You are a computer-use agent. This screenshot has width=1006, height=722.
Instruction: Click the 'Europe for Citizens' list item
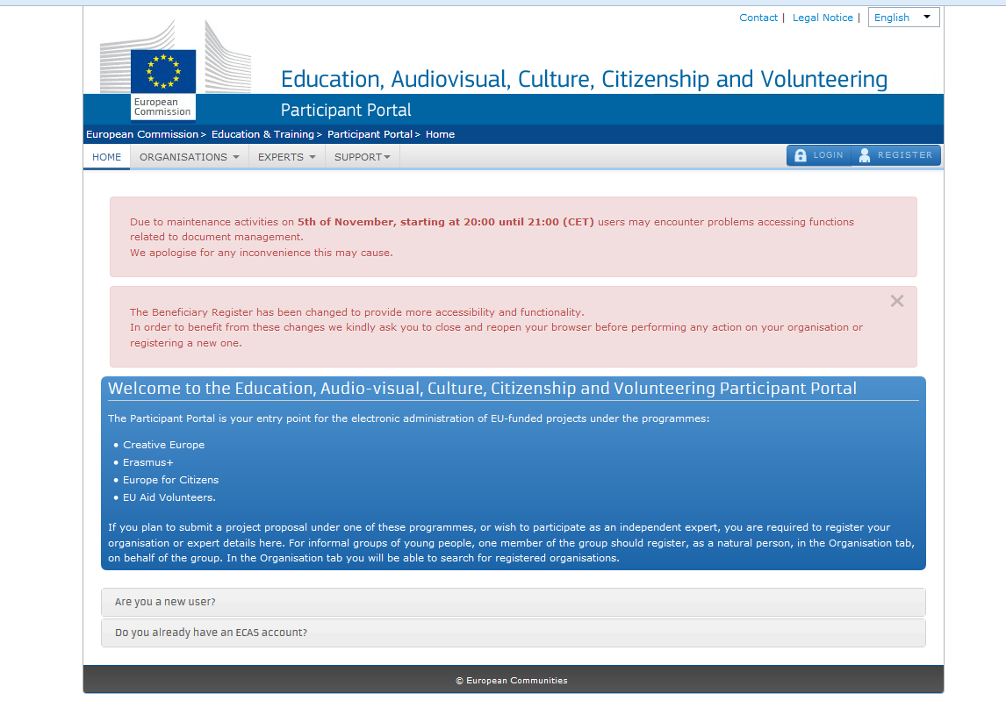[170, 480]
